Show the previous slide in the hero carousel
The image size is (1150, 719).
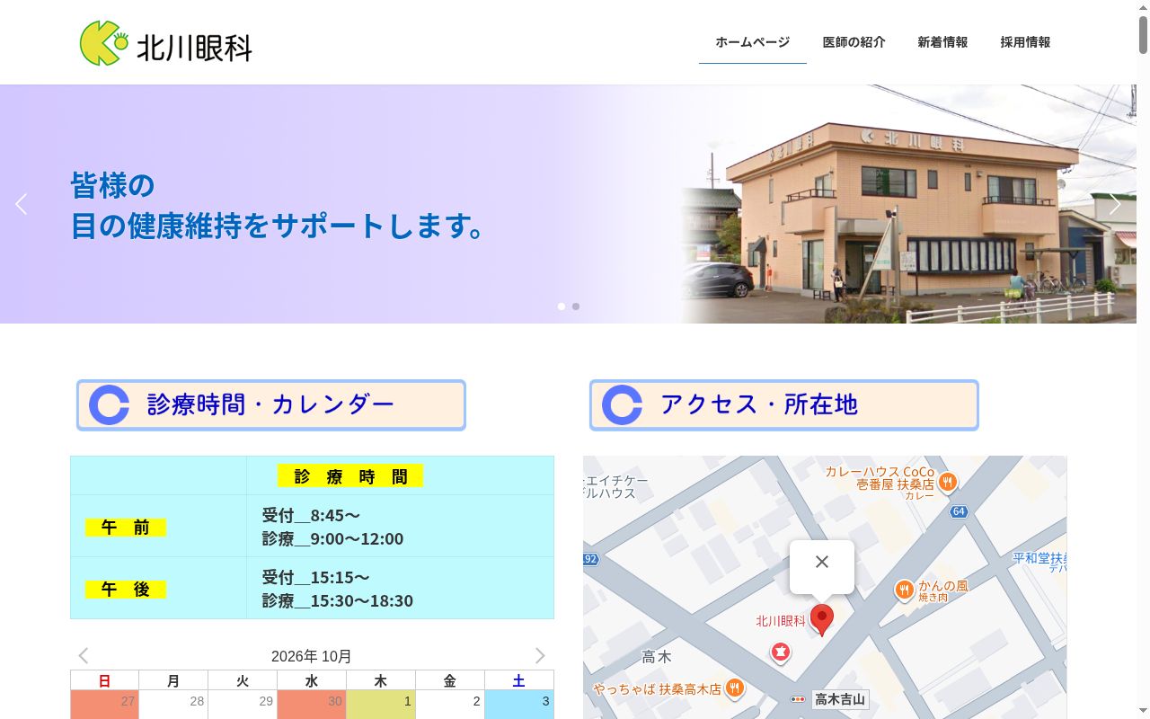coord(22,204)
